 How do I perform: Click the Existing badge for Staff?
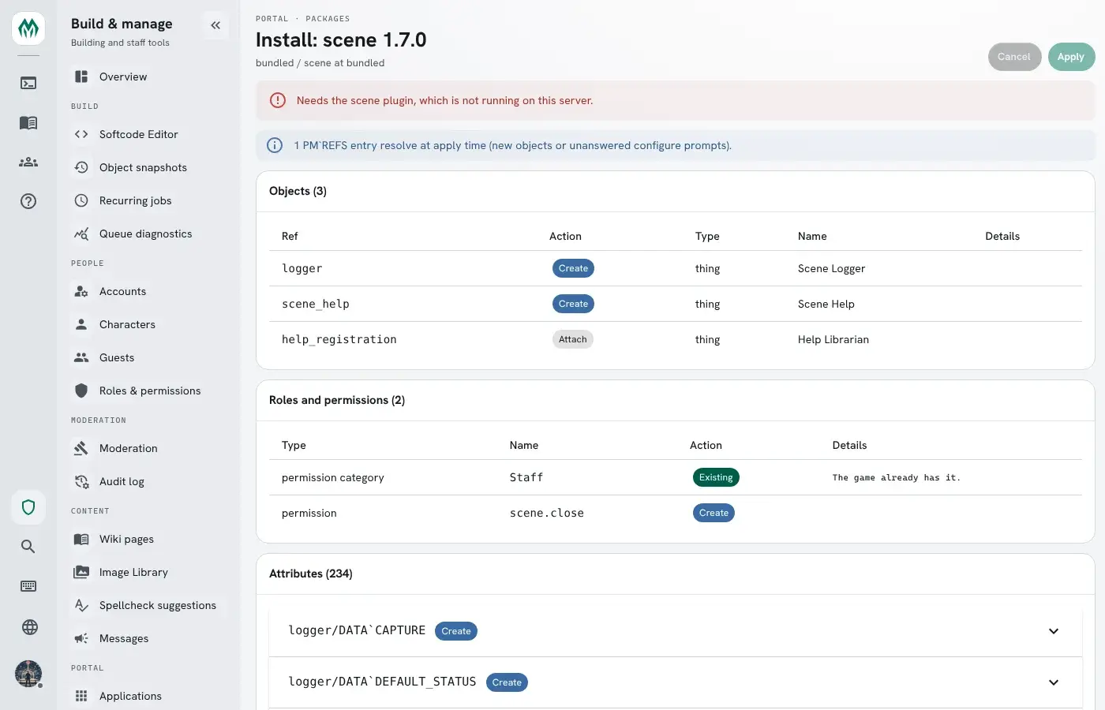click(x=716, y=477)
